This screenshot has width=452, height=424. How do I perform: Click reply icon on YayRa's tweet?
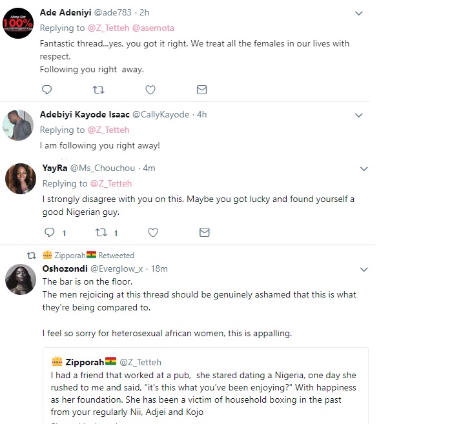pyautogui.click(x=49, y=232)
